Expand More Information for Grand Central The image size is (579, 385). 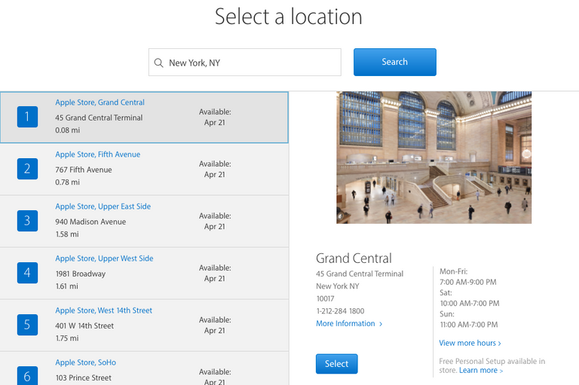[348, 324]
